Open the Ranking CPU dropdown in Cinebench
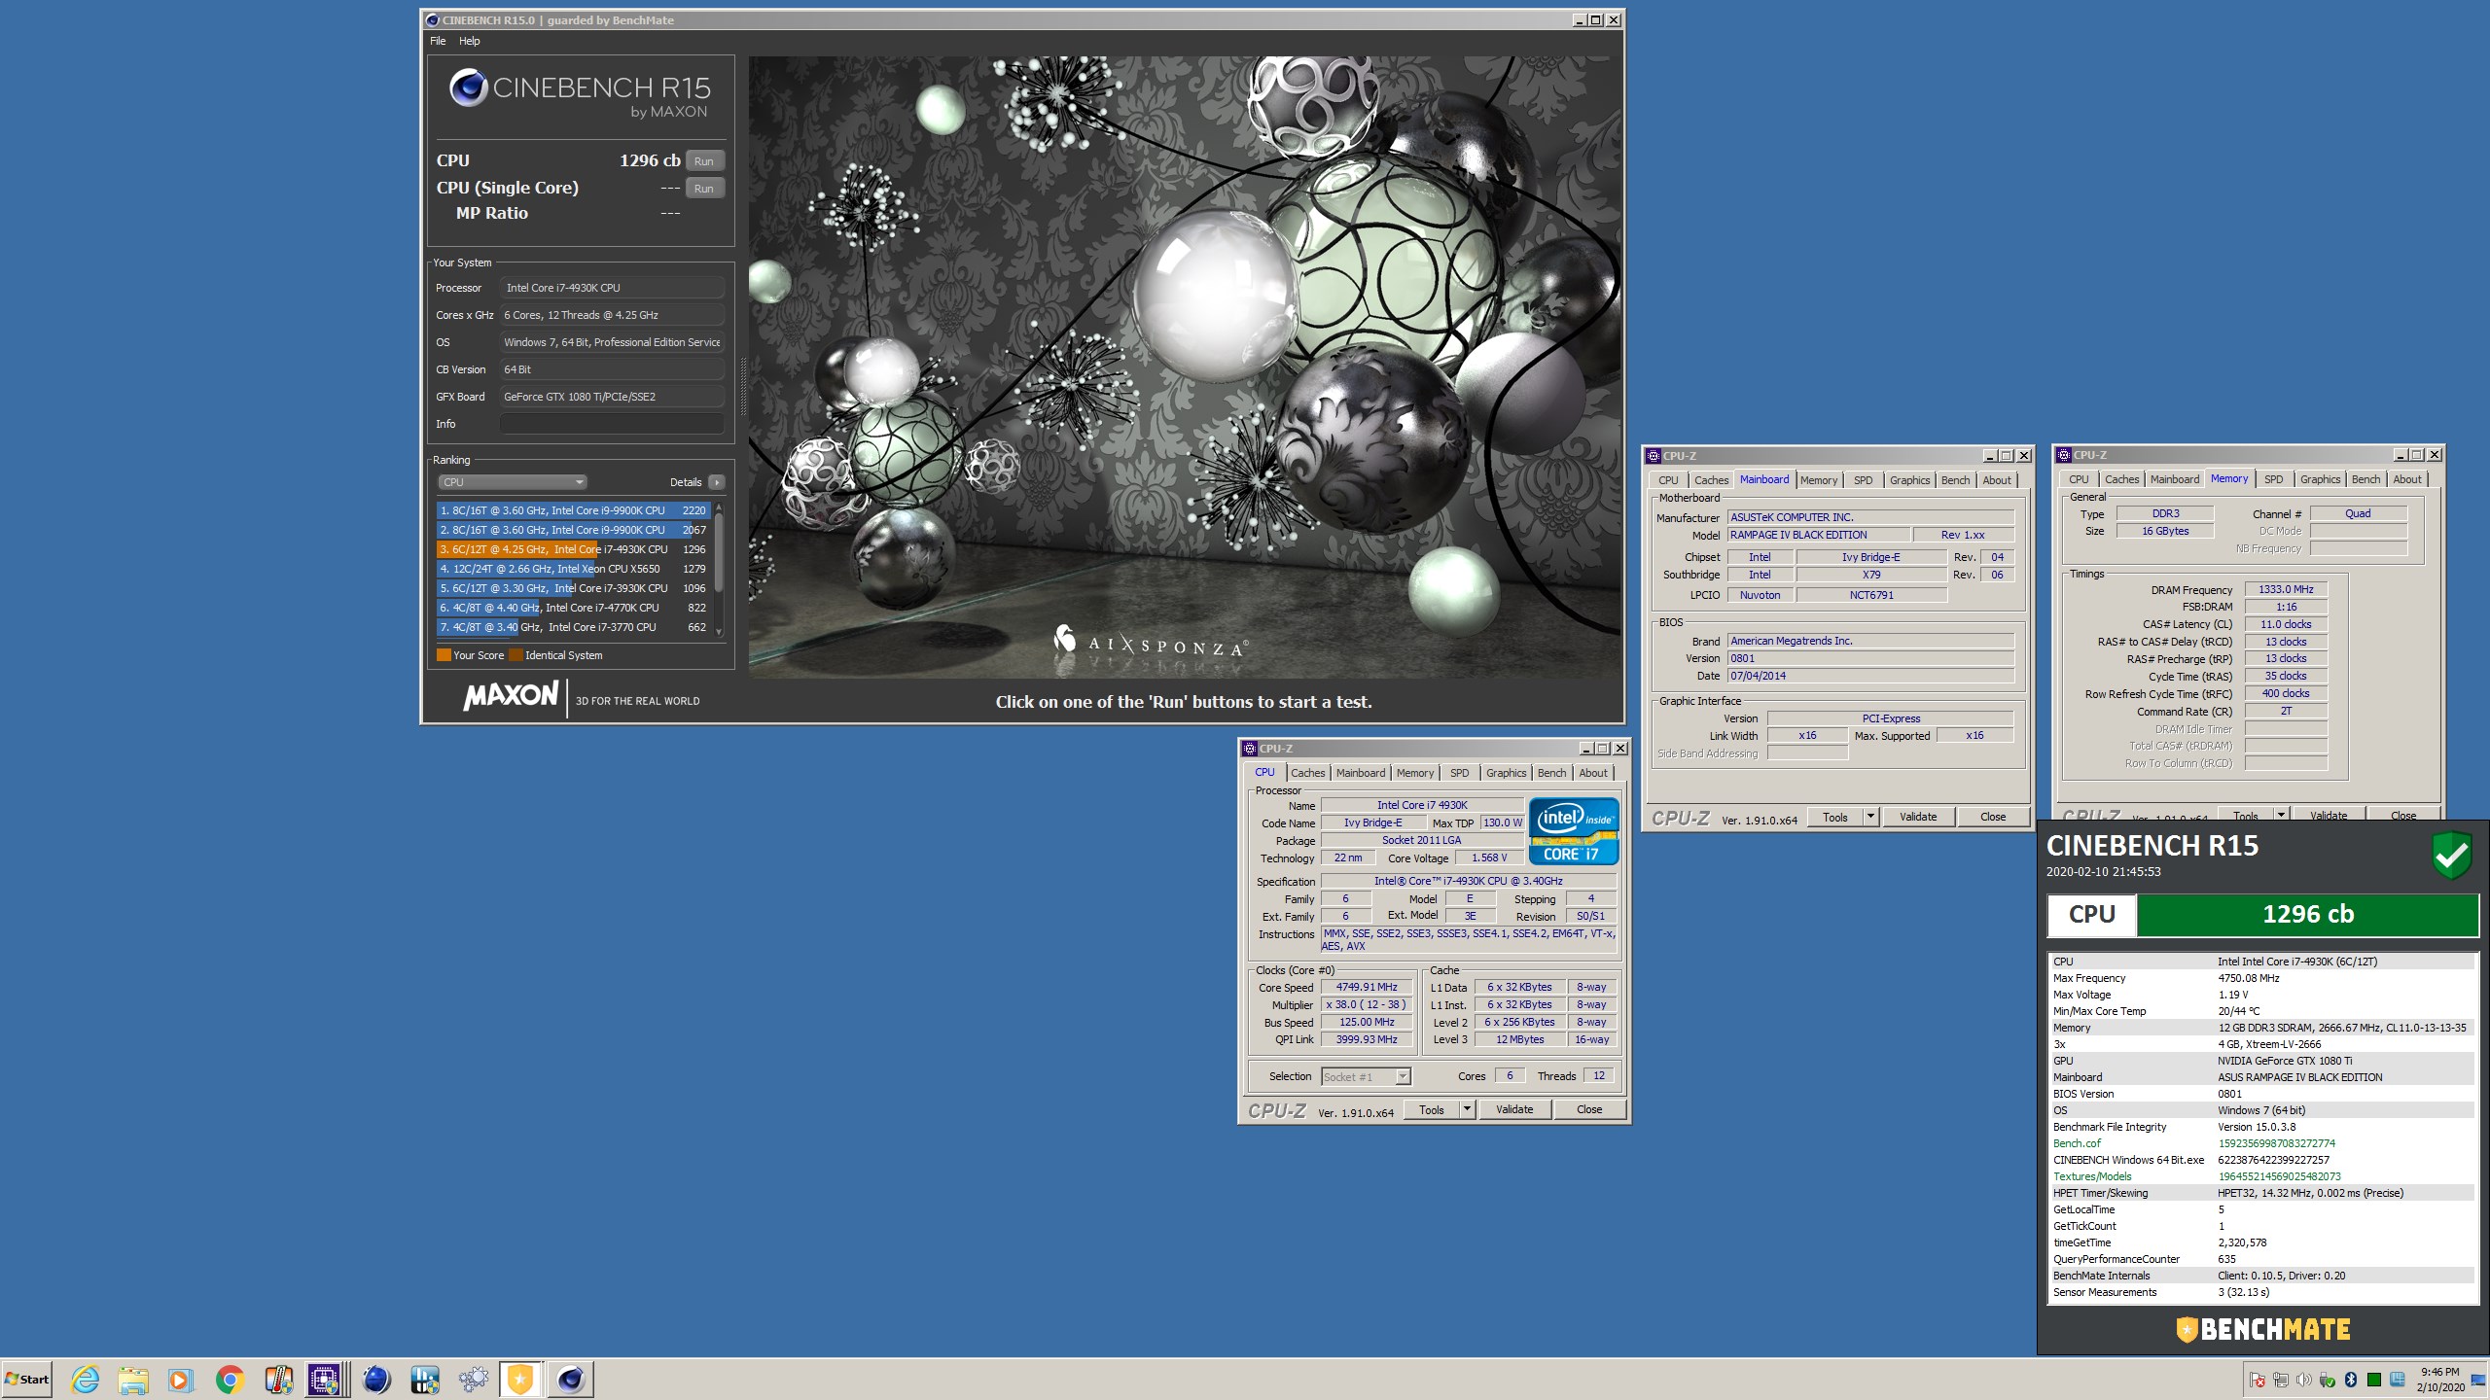Viewport: 2490px width, 1400px height. (x=512, y=482)
